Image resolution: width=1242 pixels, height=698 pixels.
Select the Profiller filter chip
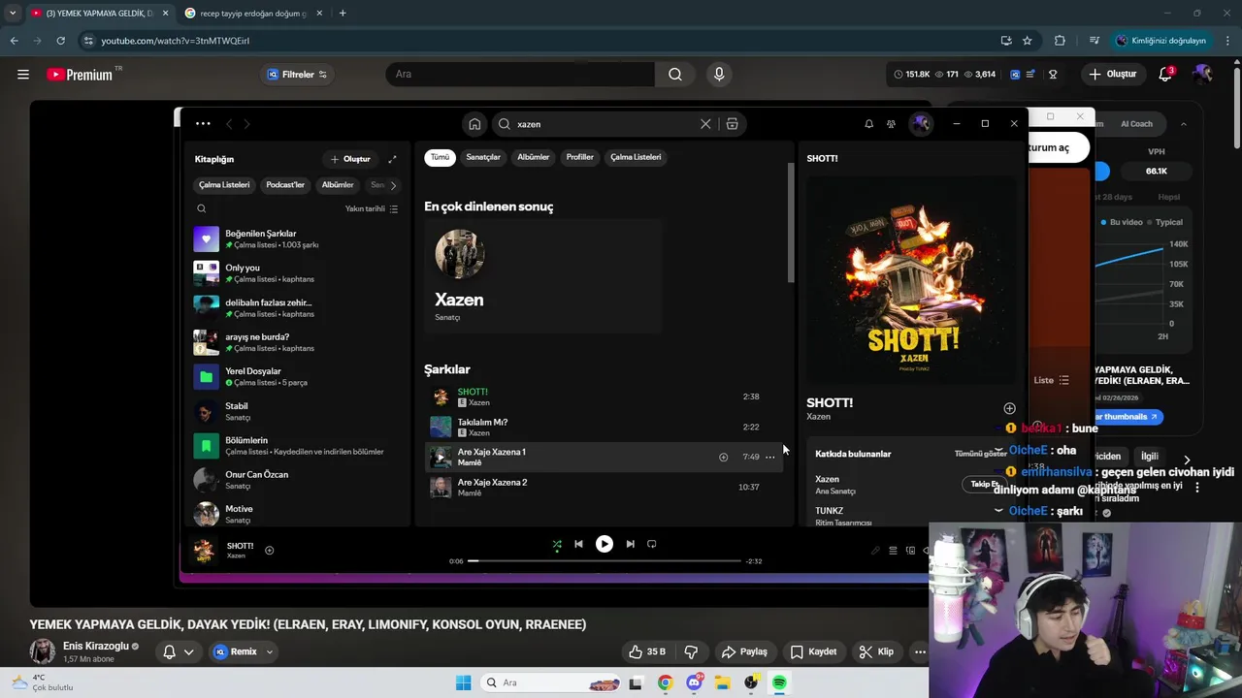tap(579, 157)
